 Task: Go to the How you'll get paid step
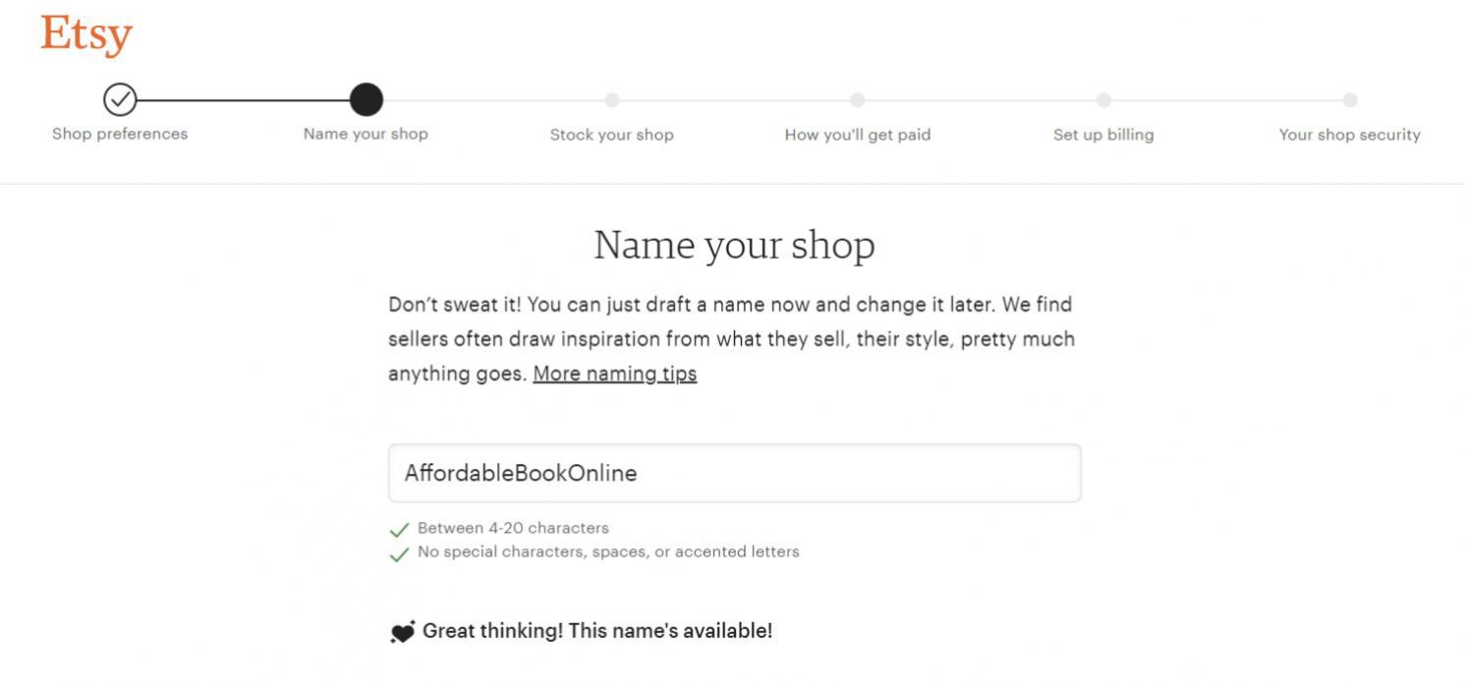point(857,135)
